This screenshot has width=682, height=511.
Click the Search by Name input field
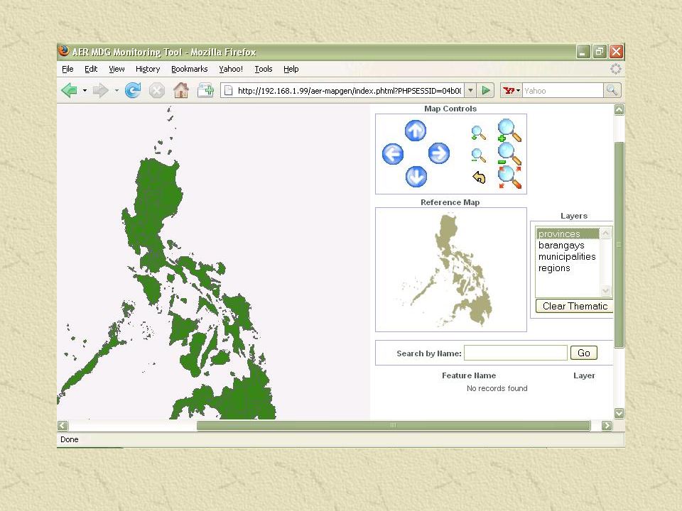[516, 353]
